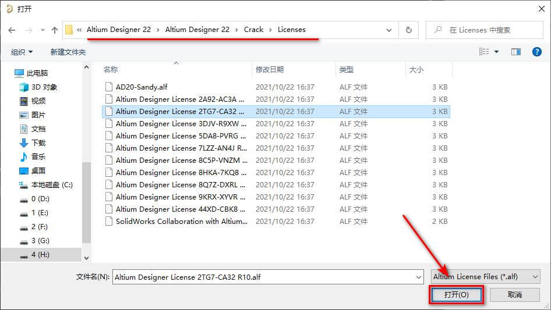Select 音乐 music folder in sidebar

click(x=33, y=156)
